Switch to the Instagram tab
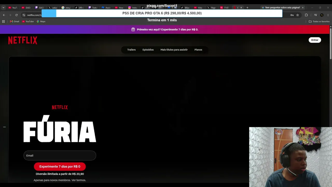Image resolution: width=332 pixels, height=187 pixels. click(133, 8)
